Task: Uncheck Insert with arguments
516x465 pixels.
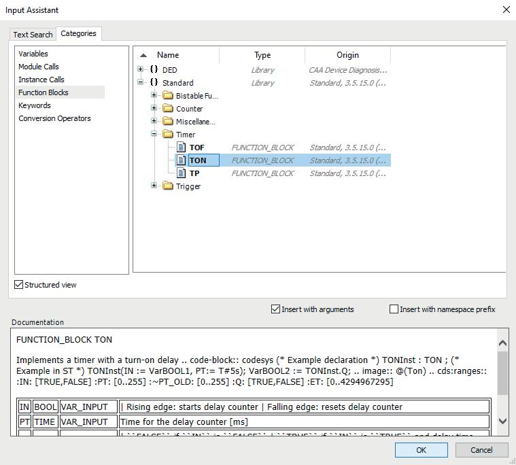Action: point(275,309)
